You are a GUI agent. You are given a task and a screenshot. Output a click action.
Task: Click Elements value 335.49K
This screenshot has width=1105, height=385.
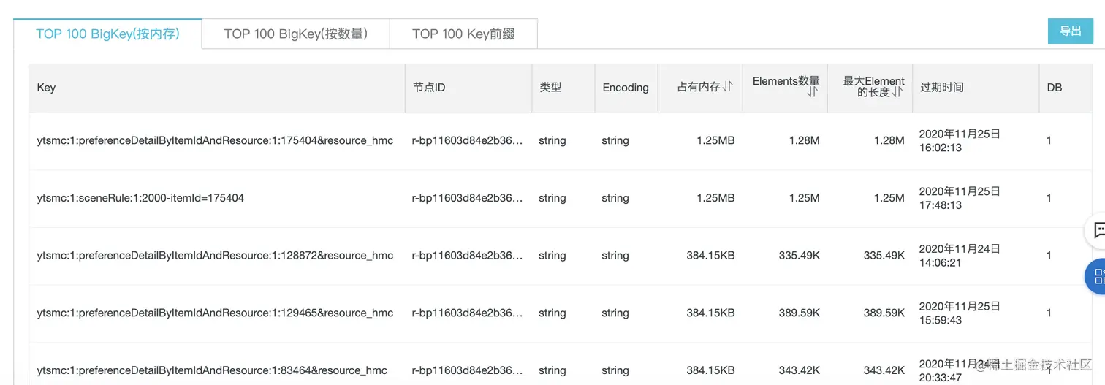click(800, 256)
